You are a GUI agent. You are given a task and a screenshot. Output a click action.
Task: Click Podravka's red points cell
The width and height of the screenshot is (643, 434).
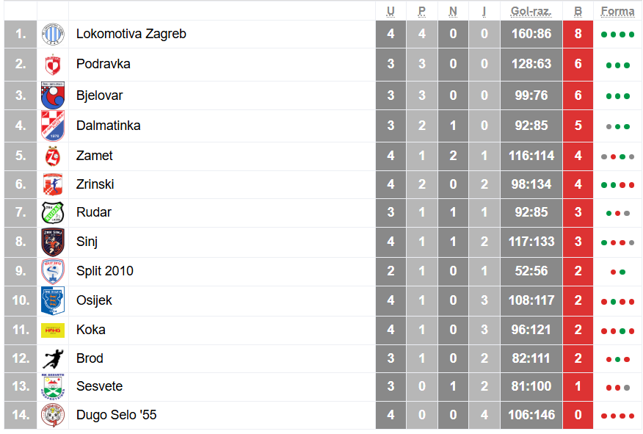578,65
